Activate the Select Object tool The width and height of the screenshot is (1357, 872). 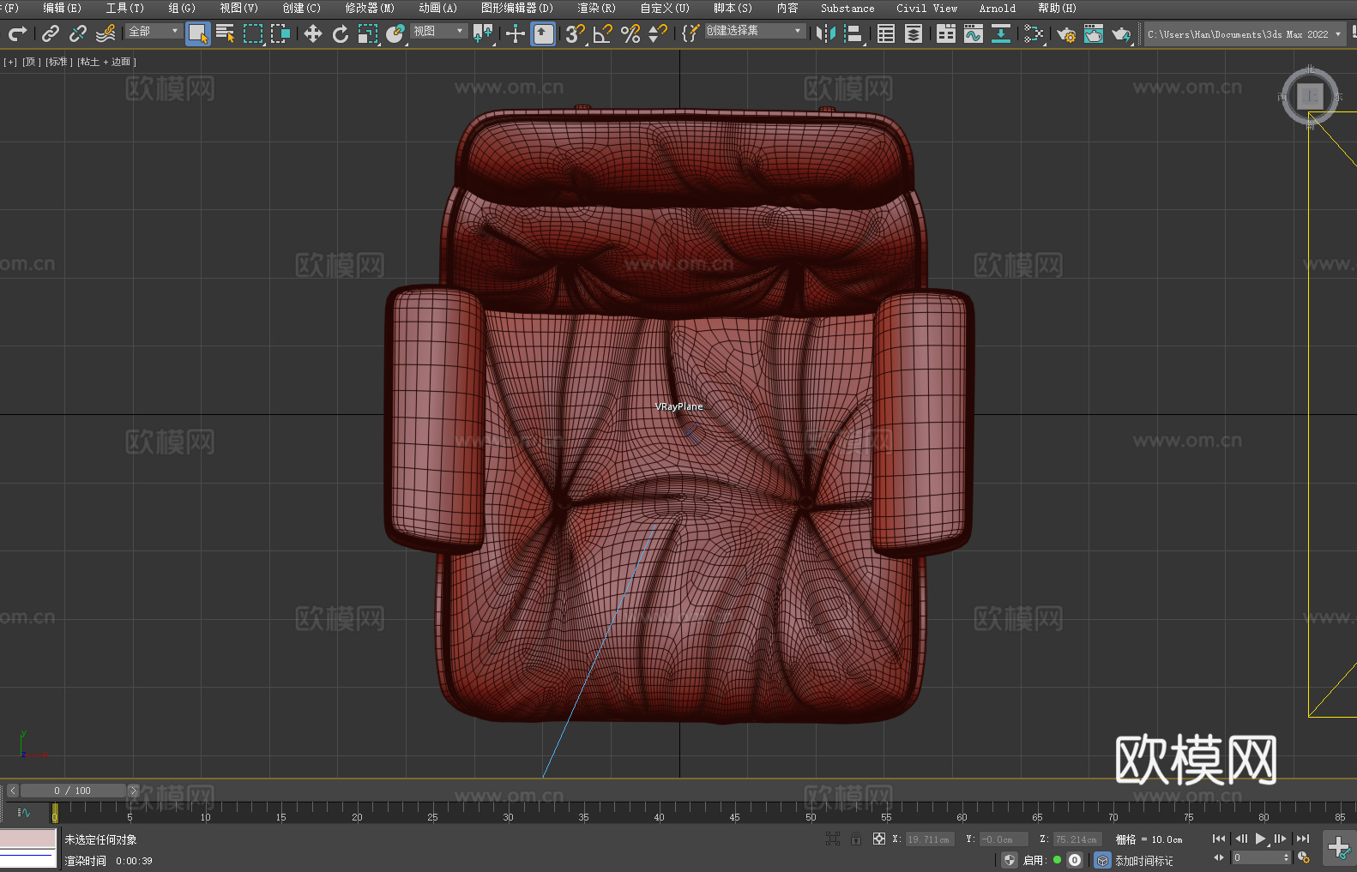pos(198,33)
